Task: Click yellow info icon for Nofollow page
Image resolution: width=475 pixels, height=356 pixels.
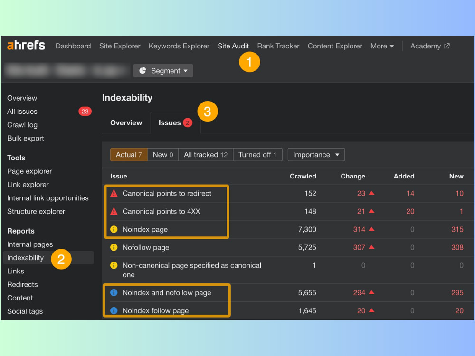Action: pos(114,247)
